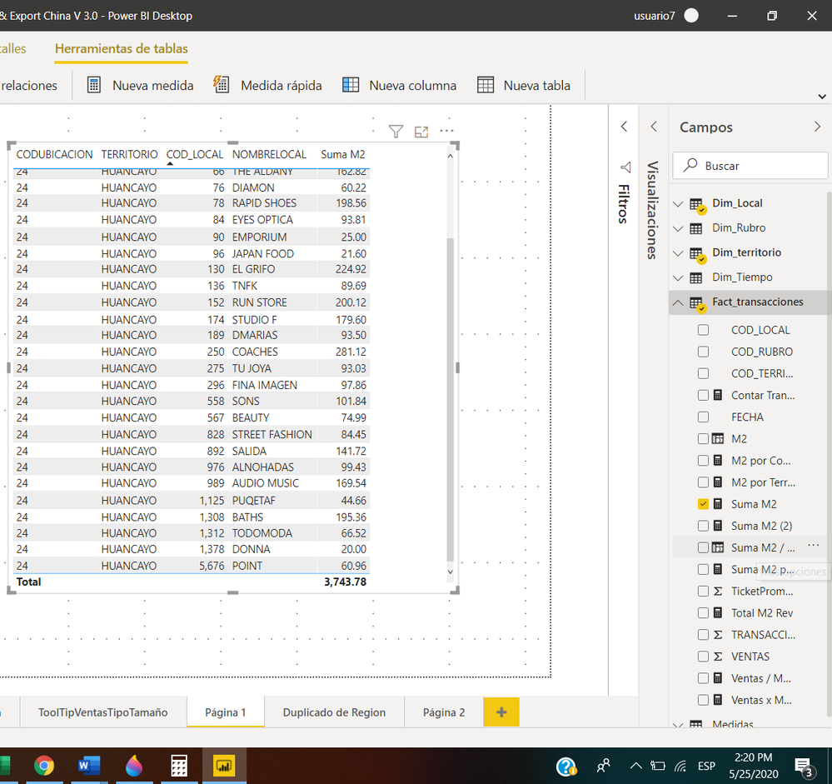
Task: Expand the Dim_Rubro table chevron
Action: click(678, 229)
